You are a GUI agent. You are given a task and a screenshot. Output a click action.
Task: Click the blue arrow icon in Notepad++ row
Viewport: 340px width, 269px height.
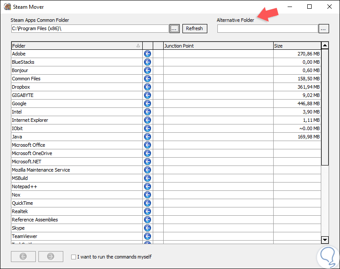tap(148, 186)
